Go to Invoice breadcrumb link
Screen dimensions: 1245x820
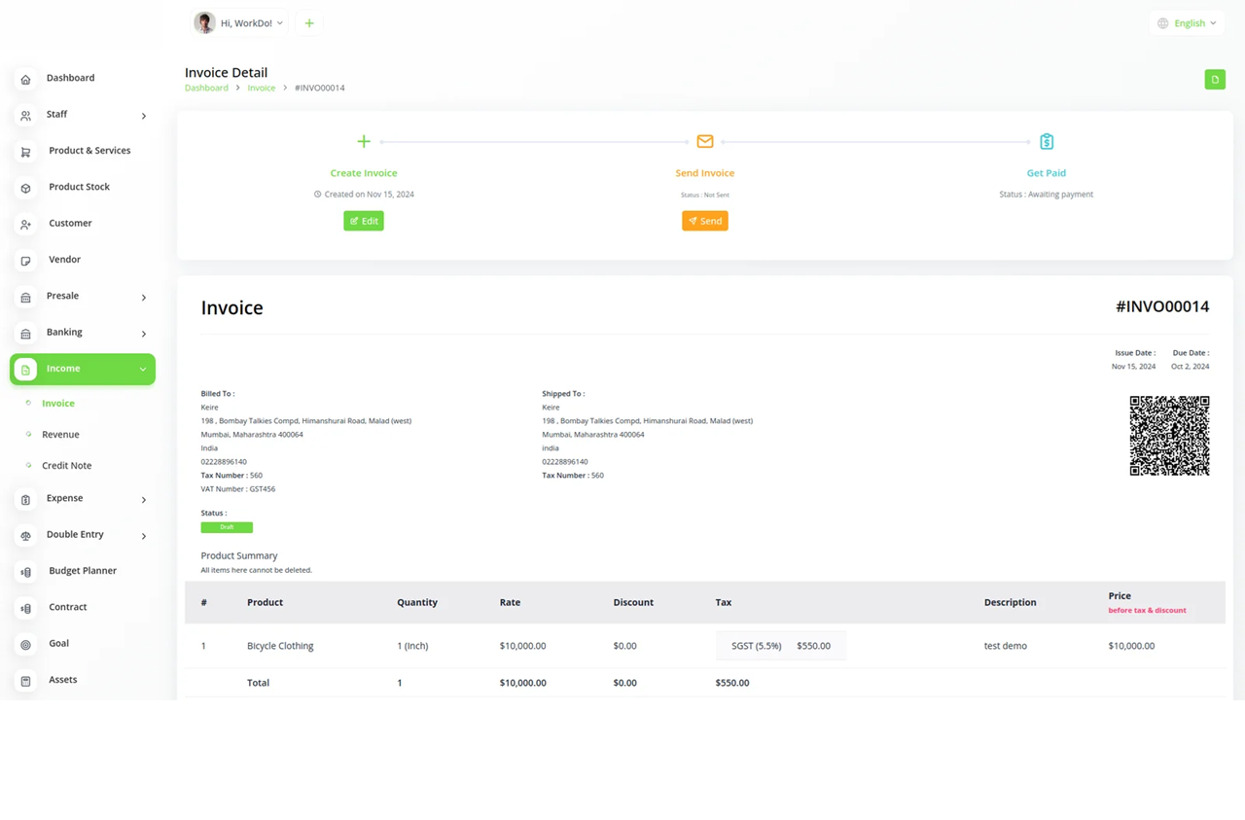point(261,88)
